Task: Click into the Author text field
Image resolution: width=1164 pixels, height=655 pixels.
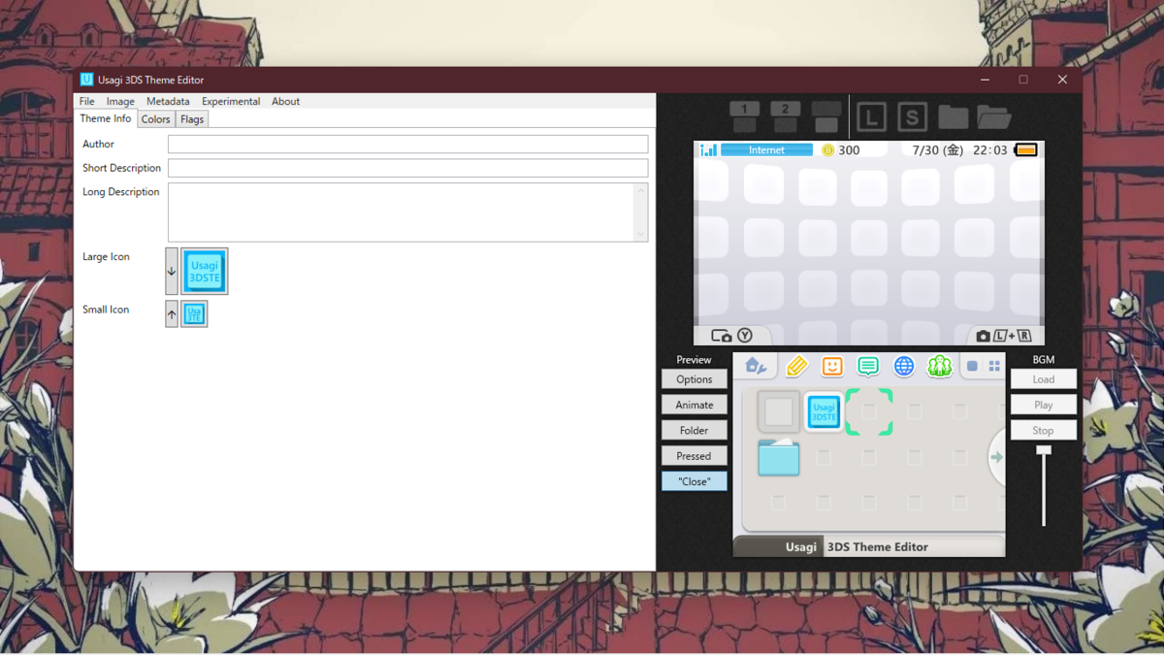Action: click(x=407, y=144)
